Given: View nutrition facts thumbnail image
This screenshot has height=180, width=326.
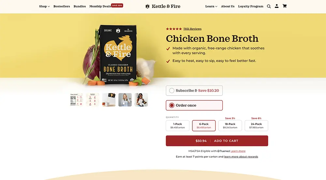Looking at the screenshot, I should click(x=76, y=100).
